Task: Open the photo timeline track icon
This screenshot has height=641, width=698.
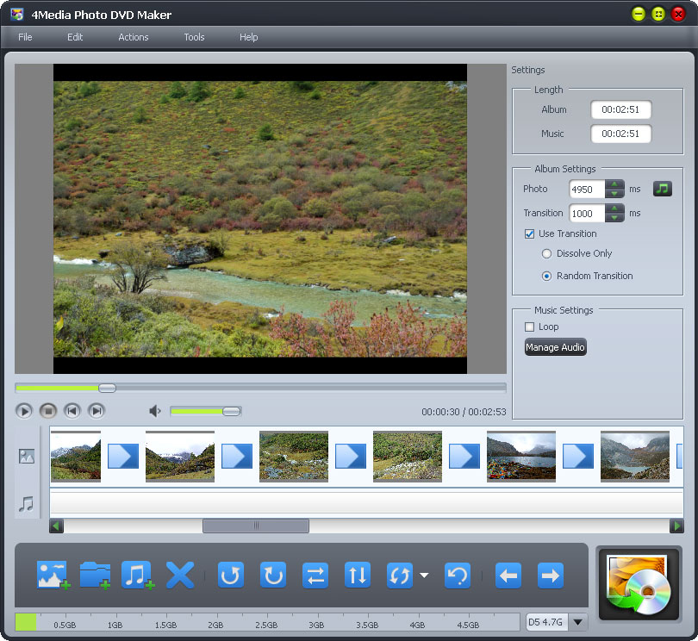Action: point(26,457)
